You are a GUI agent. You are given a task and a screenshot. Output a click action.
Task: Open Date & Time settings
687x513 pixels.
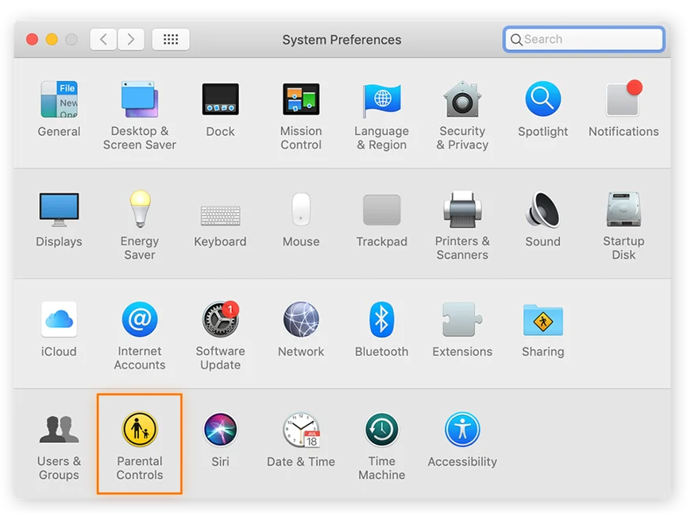click(x=301, y=430)
